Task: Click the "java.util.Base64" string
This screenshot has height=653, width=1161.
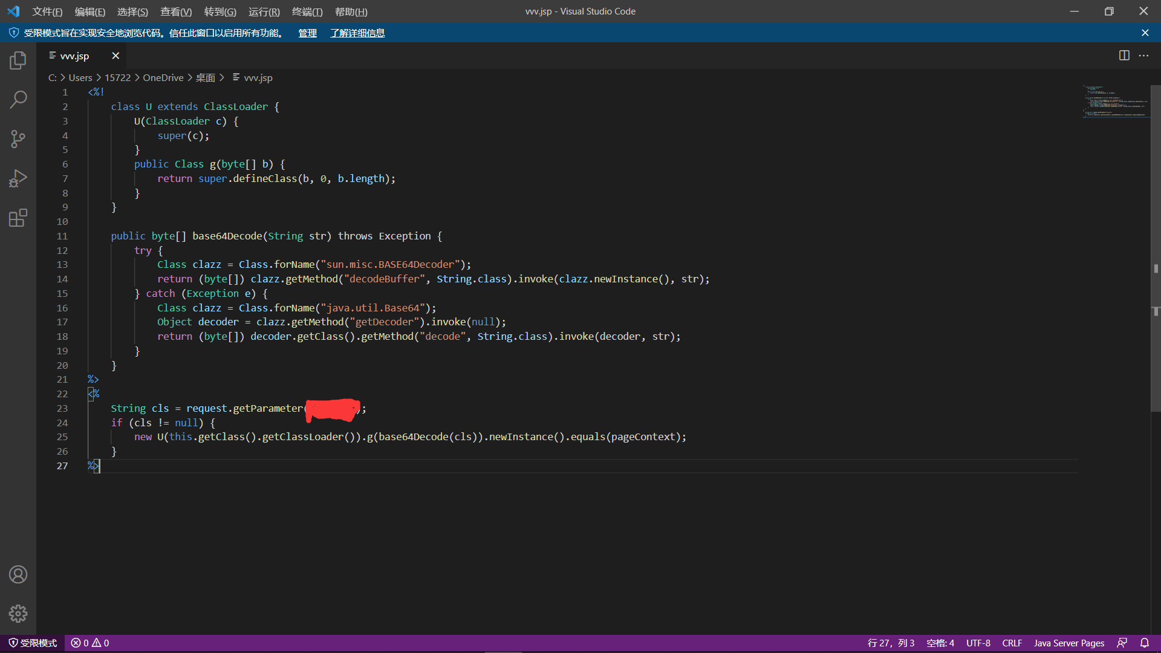Action: click(x=372, y=308)
